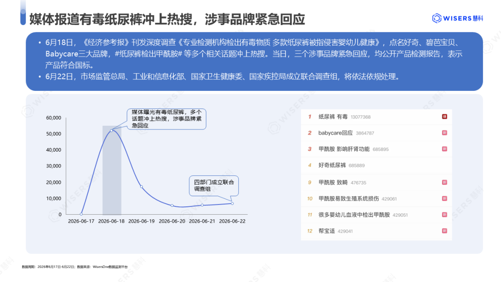Click the y-axis label 50,000
Image resolution: width=501 pixels, height=282 pixels.
(x=54, y=134)
